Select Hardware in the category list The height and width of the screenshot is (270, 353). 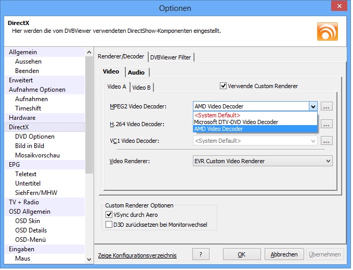point(45,118)
